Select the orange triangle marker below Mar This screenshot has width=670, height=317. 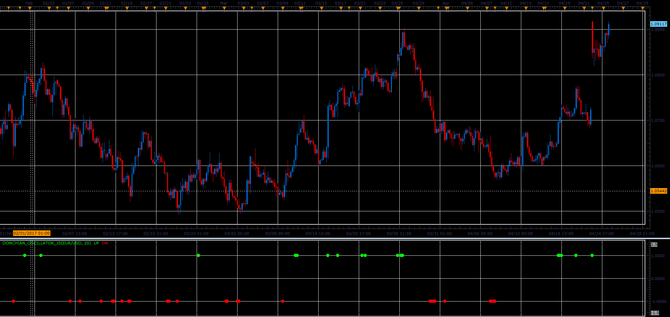(x=224, y=8)
